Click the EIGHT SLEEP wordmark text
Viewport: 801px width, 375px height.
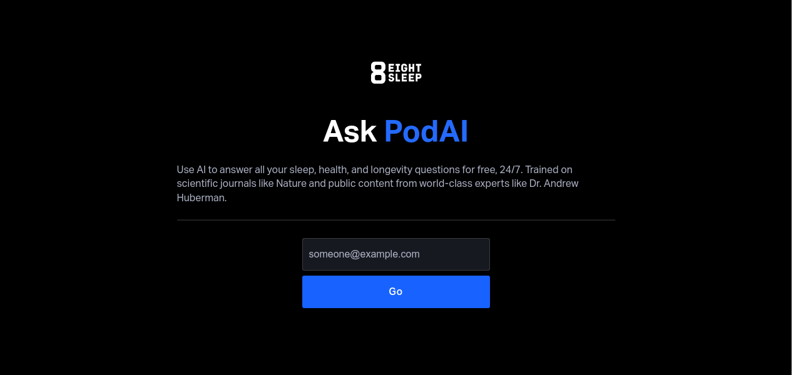pos(404,72)
